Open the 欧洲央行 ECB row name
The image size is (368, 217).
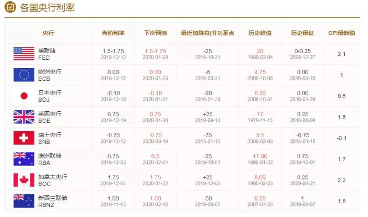pyautogui.click(x=49, y=75)
